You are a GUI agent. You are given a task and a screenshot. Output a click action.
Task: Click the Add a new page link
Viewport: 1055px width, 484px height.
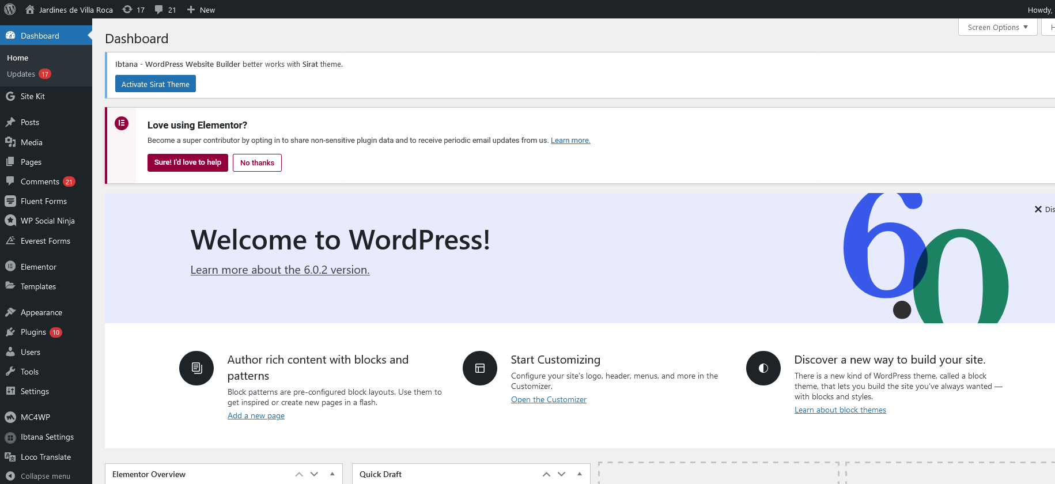point(256,415)
